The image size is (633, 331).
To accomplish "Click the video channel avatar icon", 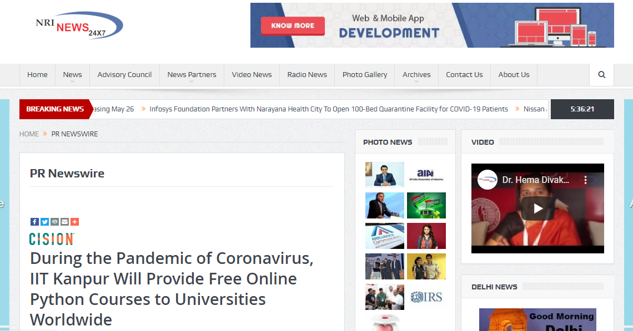I will (x=488, y=180).
